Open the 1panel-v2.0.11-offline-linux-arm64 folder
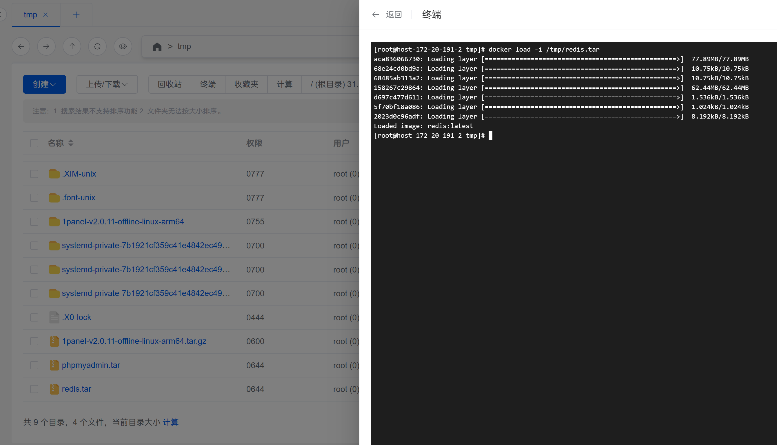The image size is (777, 445). [123, 221]
